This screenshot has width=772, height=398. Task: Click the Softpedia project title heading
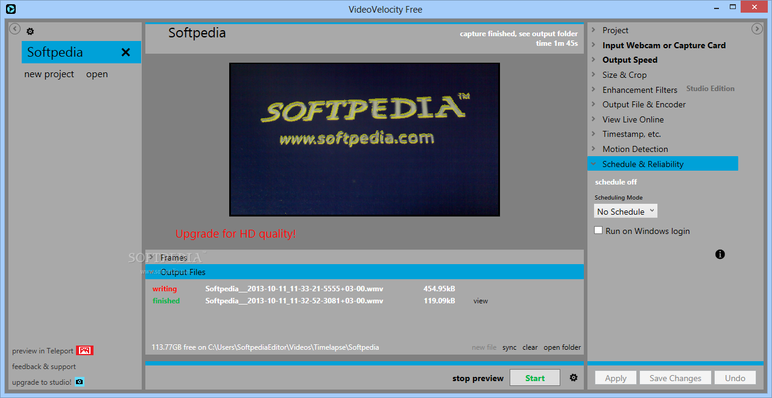[197, 33]
